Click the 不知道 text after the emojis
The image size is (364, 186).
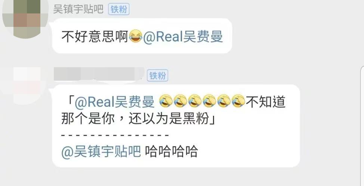tap(266, 102)
